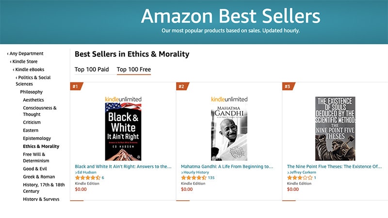Go up to Kindle eBooks category
Viewport: 388px width, 218px height.
30,70
